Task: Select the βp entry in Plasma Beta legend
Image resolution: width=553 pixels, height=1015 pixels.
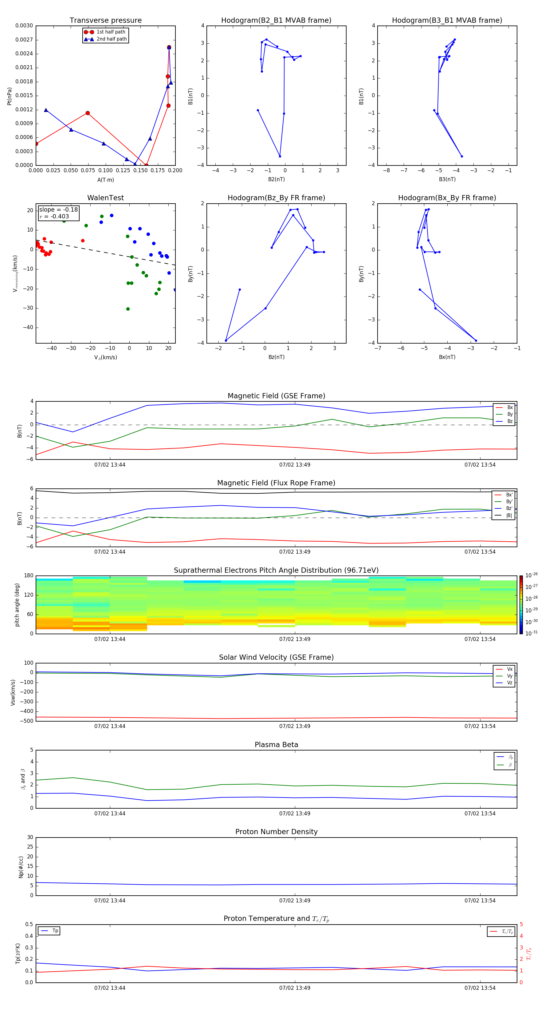Action: click(504, 757)
